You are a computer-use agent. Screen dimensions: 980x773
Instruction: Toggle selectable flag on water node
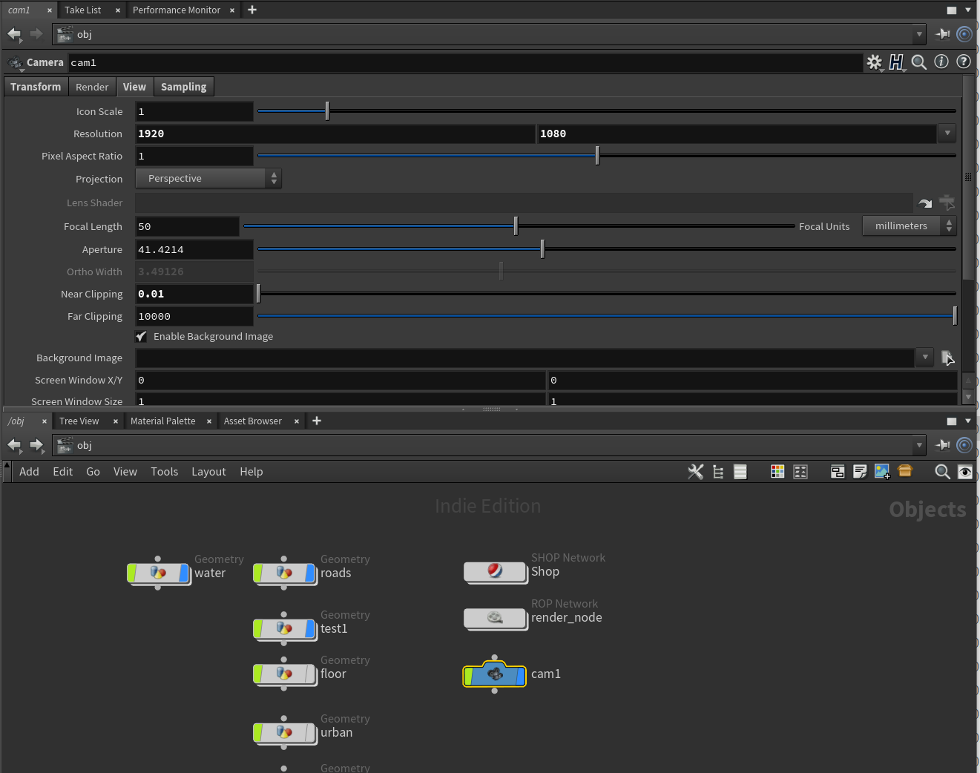(x=133, y=573)
